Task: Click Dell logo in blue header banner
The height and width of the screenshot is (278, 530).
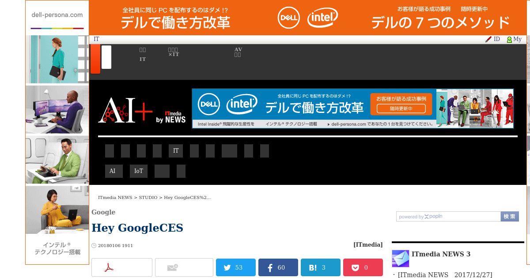Action: coord(209,104)
